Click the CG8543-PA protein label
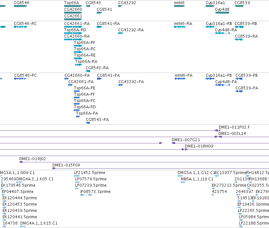 (x=97, y=120)
